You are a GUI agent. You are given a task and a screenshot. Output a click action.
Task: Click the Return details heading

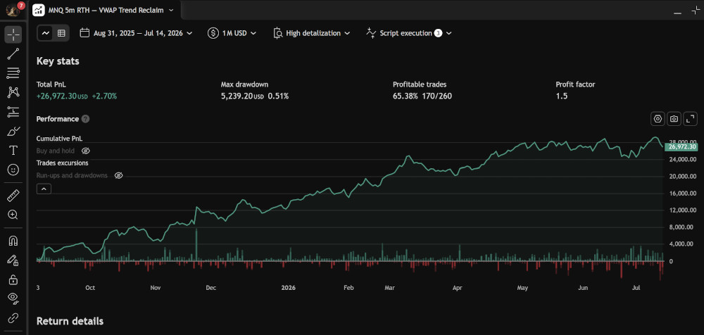coord(70,321)
